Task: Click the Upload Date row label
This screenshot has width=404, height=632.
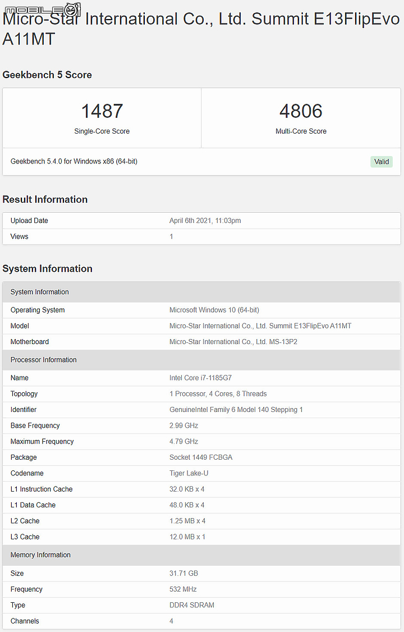Action: [29, 221]
